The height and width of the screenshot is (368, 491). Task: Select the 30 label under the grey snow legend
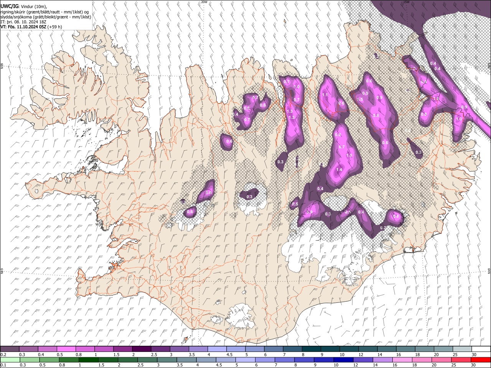click(x=474, y=354)
